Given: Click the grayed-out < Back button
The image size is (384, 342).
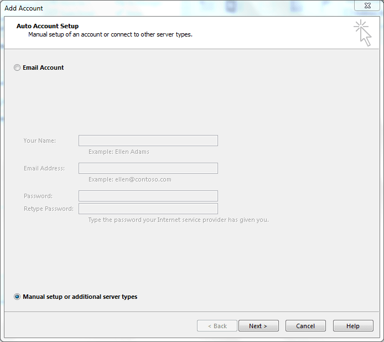Looking at the screenshot, I should tap(217, 326).
